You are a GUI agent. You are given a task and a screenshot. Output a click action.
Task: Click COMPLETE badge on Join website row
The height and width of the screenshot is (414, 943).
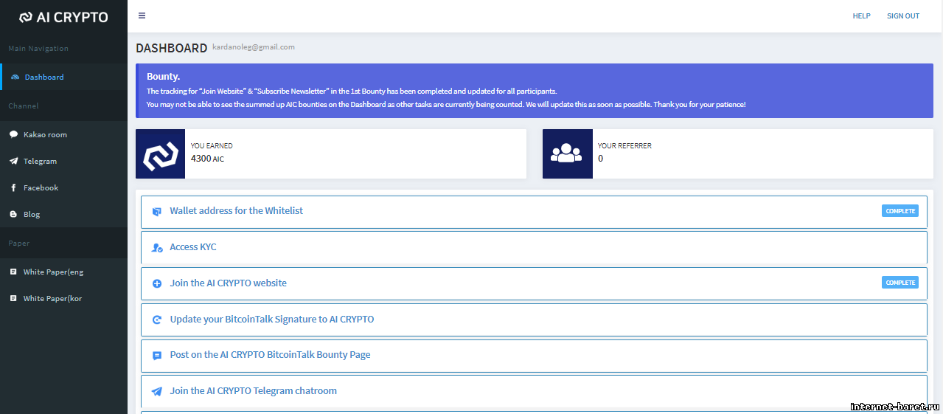point(900,283)
